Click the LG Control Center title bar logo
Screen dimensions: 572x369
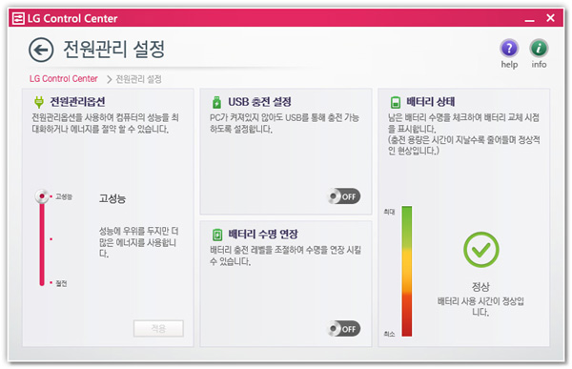18,18
